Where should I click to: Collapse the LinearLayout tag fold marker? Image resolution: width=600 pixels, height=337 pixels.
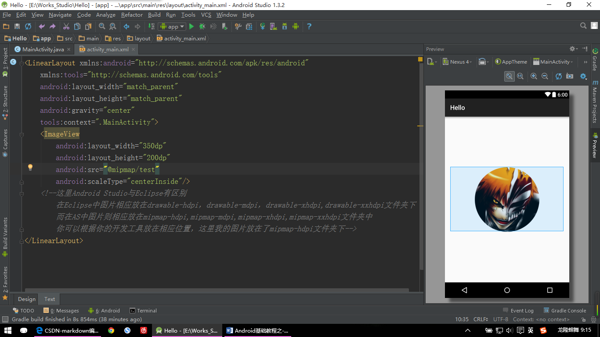(22, 63)
